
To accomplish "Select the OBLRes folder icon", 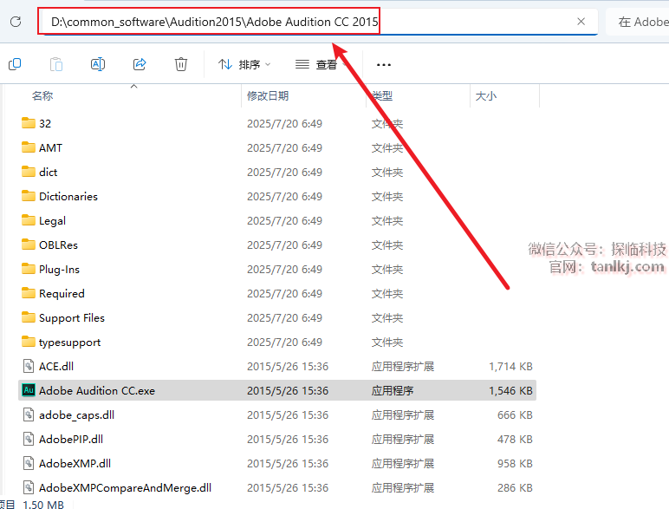I will tap(29, 245).
